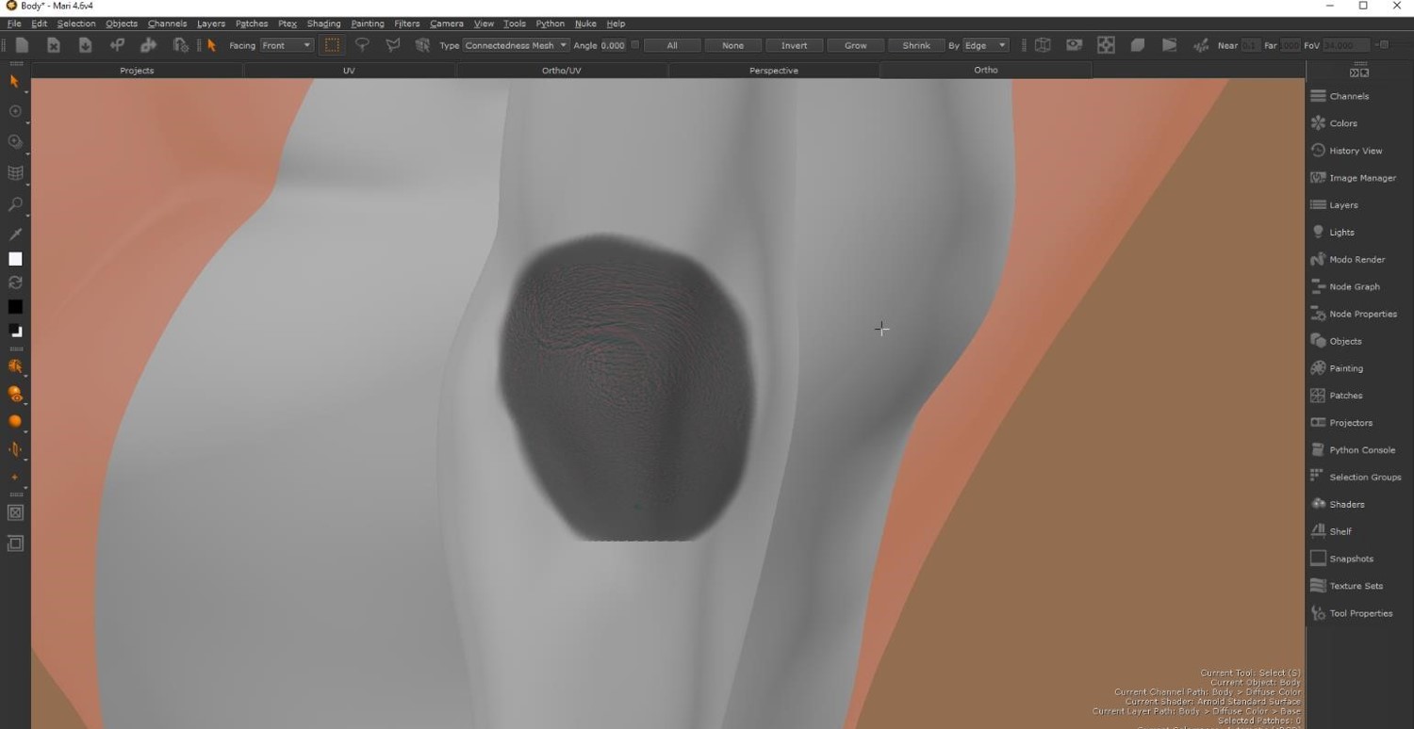Screen dimensions: 1414x729
Task: Select the mesh selection mode icon
Action: coord(422,45)
